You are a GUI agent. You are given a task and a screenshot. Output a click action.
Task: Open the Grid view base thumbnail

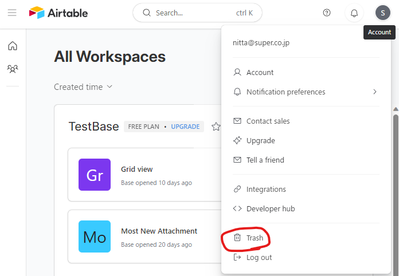95,175
